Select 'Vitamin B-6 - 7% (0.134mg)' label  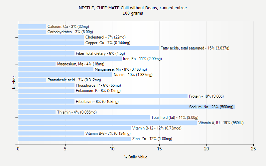108,133
